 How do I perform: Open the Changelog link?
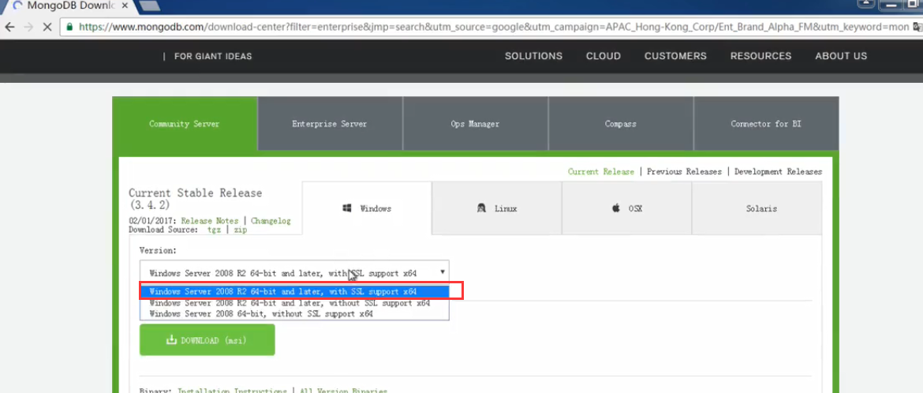coord(271,221)
